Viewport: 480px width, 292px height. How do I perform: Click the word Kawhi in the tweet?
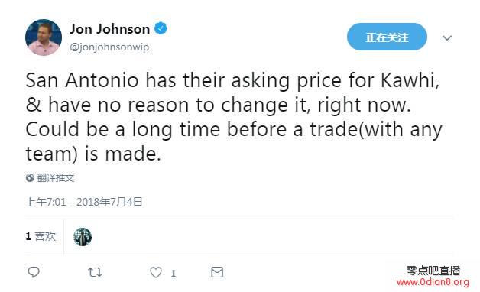click(x=410, y=80)
